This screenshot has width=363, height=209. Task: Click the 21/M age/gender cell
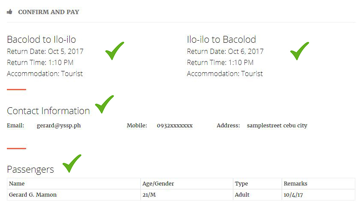click(187, 194)
